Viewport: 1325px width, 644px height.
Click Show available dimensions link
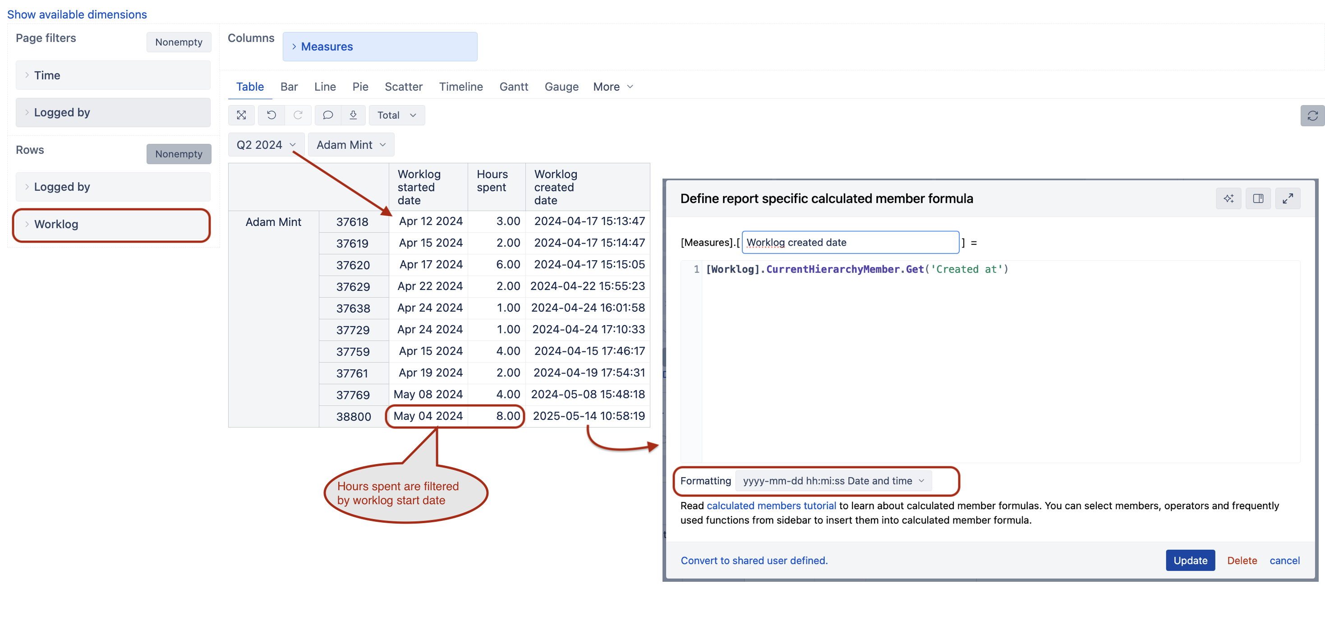(77, 14)
